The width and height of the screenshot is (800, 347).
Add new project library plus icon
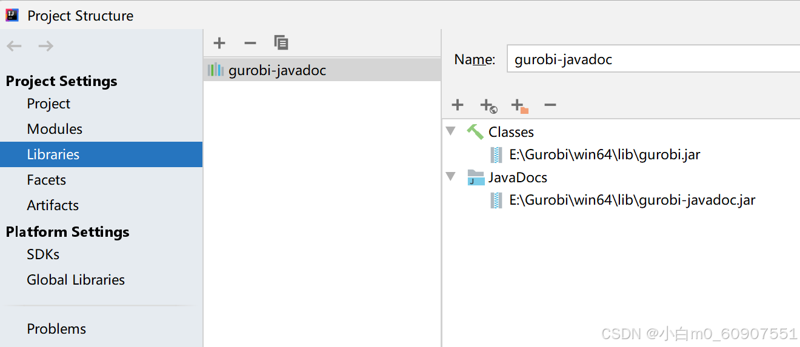pos(219,43)
